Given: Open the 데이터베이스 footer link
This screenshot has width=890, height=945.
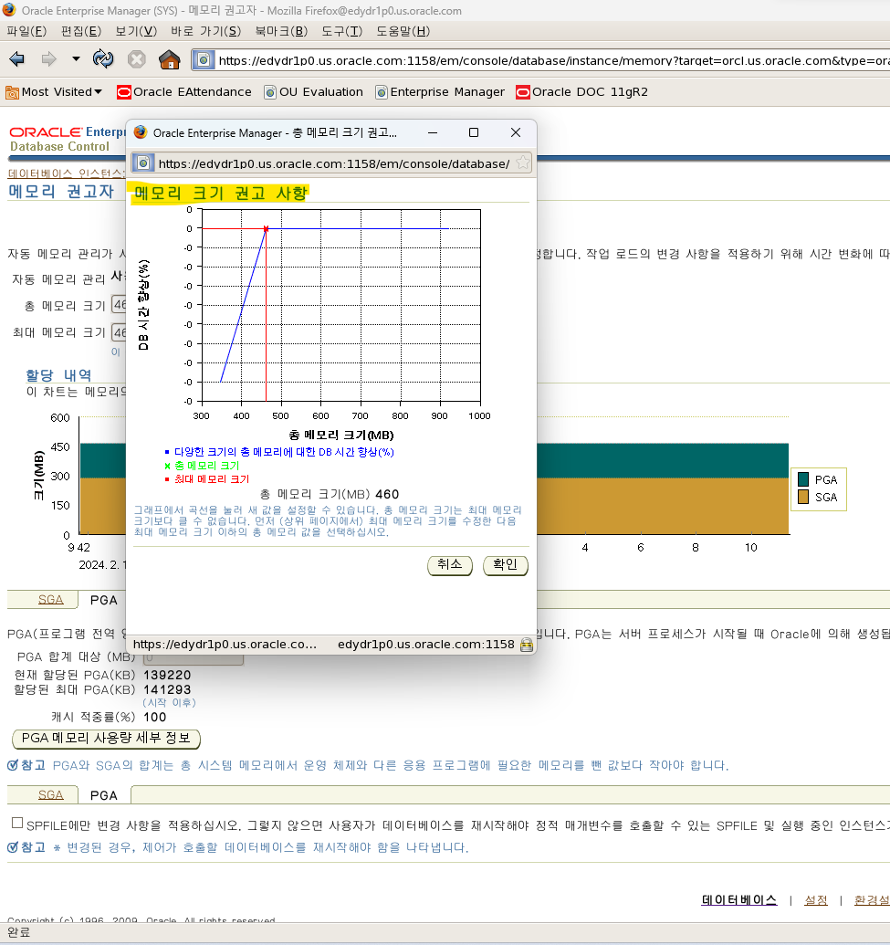Looking at the screenshot, I should click(x=738, y=900).
